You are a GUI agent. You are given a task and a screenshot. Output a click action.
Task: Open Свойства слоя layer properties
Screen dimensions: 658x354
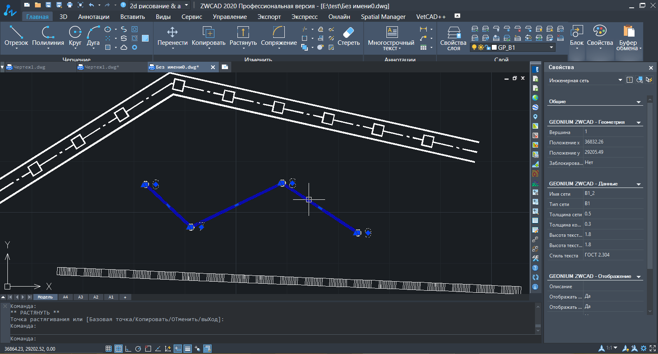(x=453, y=38)
